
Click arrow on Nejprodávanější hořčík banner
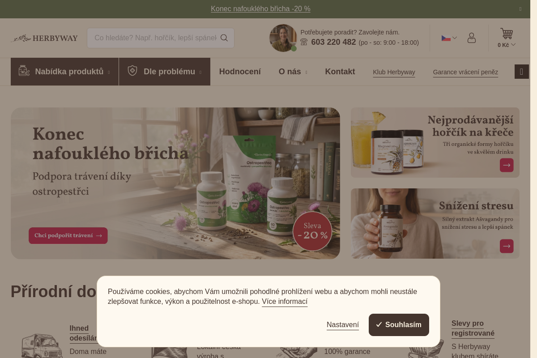[507, 165]
